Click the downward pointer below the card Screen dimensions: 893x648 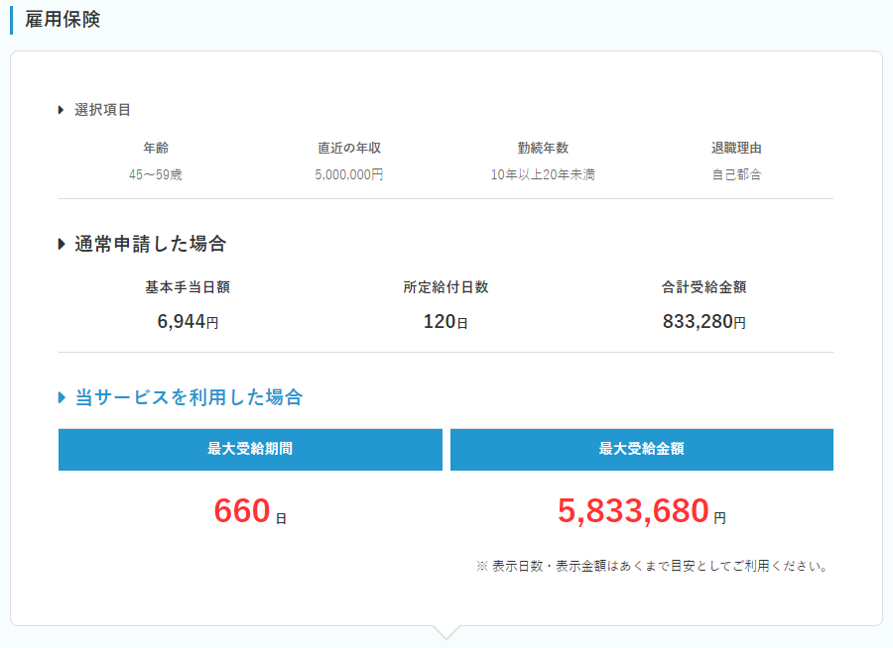(x=446, y=632)
